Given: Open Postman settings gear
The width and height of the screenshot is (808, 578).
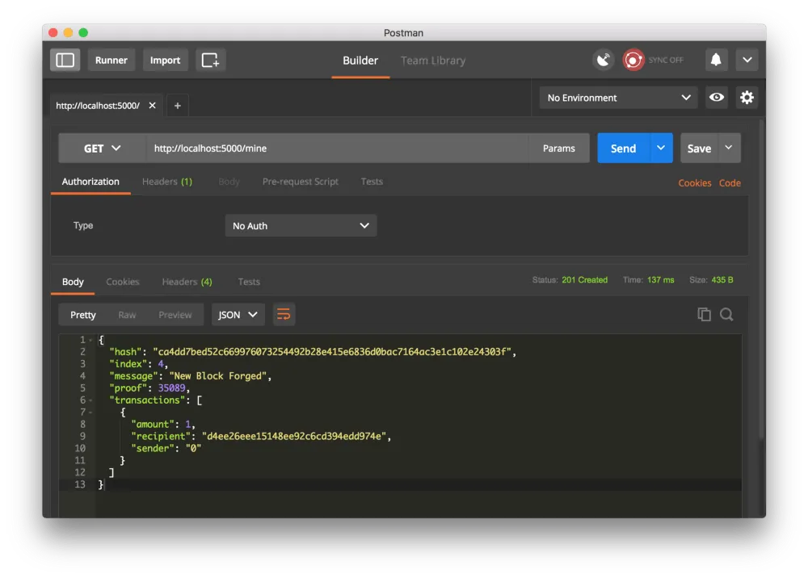Looking at the screenshot, I should (747, 97).
